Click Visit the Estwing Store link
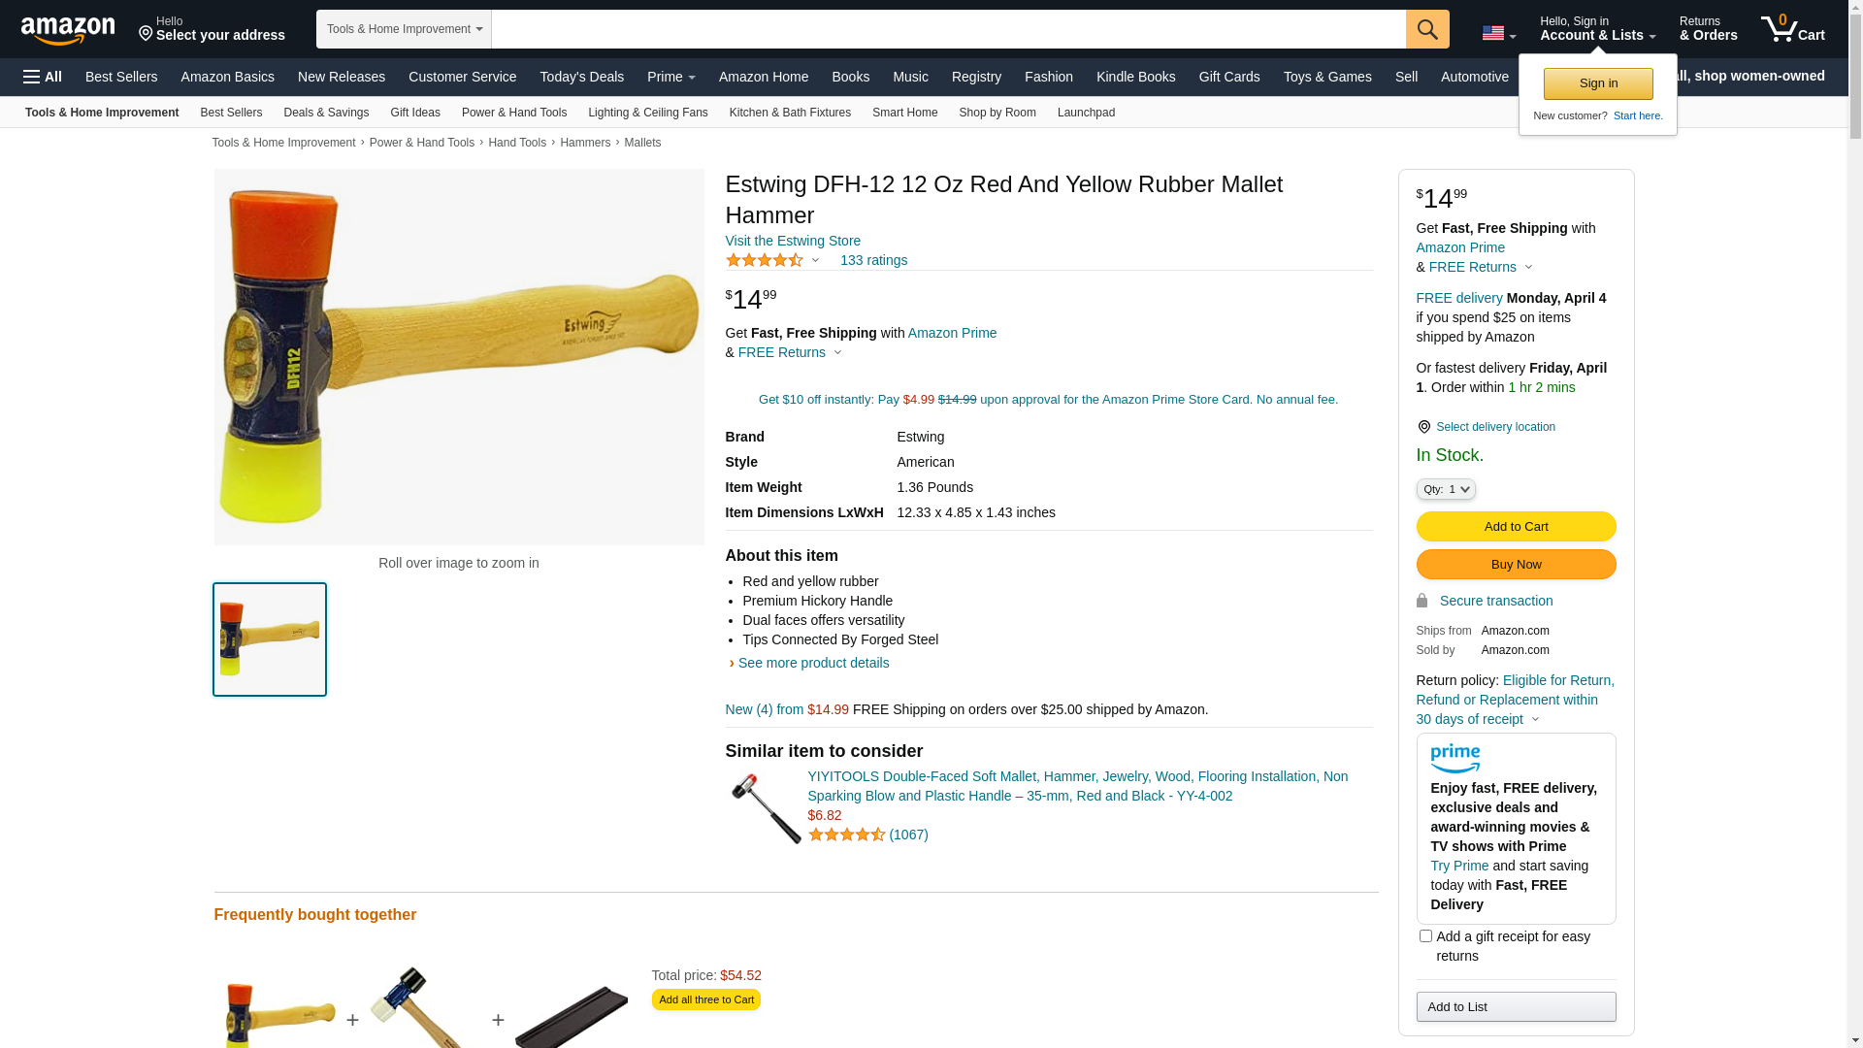Image resolution: width=1863 pixels, height=1048 pixels. (793, 241)
